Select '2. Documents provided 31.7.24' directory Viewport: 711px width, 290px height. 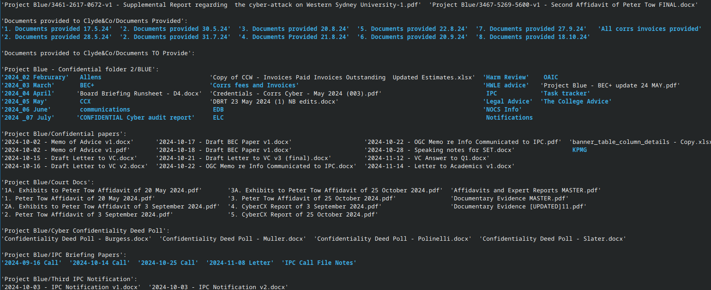(x=175, y=37)
